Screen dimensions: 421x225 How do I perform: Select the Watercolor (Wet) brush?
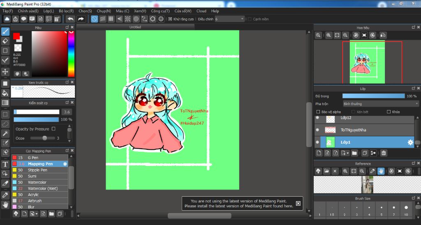click(40, 188)
